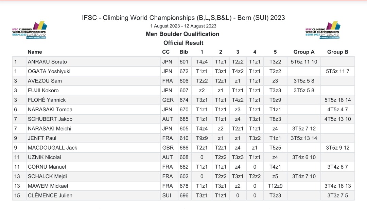Select FLOHÉ Yannick in the results
The width and height of the screenshot is (367, 209).
pos(47,100)
